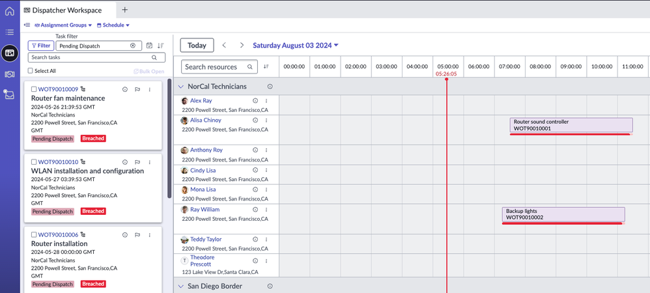Open Theodore Prescott's profile link
Viewport: 650px width, 293px height.
pyautogui.click(x=203, y=260)
